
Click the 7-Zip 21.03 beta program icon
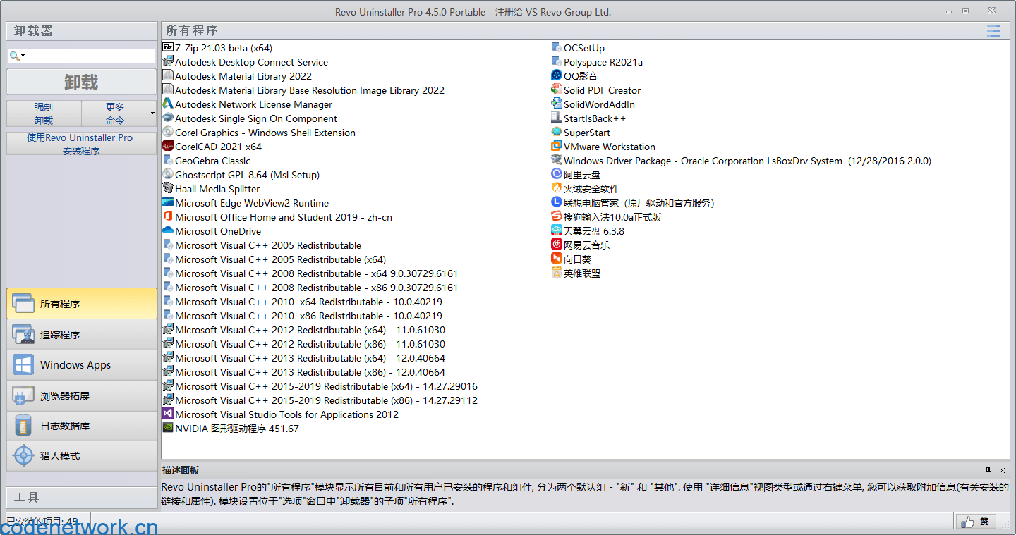(168, 48)
